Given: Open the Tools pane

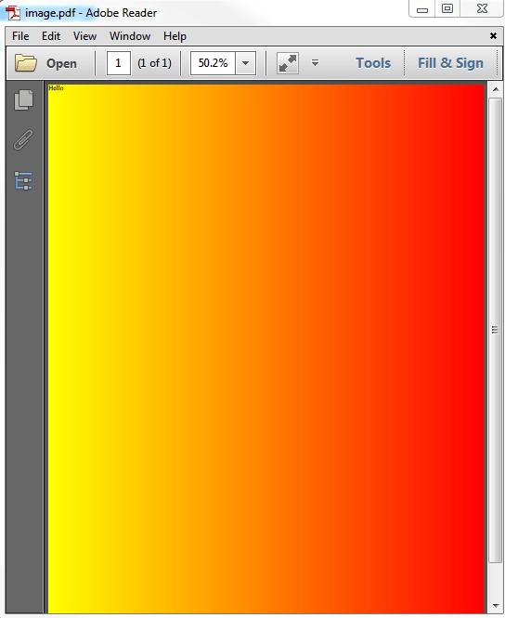Looking at the screenshot, I should click(373, 63).
